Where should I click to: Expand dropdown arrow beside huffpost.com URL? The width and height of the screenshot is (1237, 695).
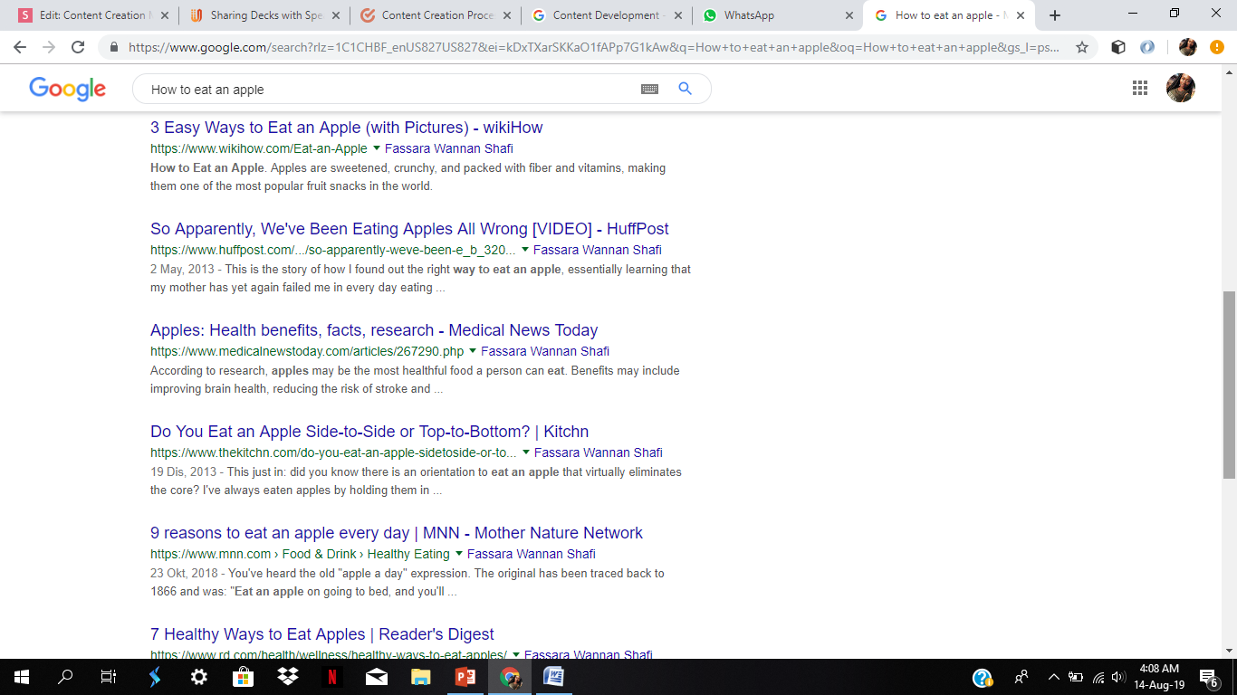click(524, 250)
